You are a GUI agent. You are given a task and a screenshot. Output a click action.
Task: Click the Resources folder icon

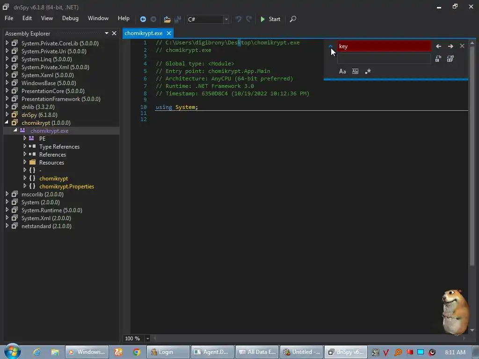tap(32, 162)
